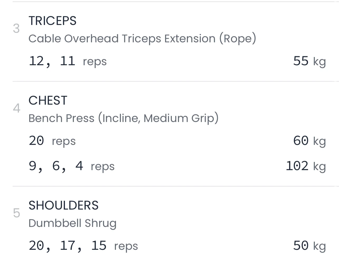Select the 102 kg bench press weight

[305, 166]
